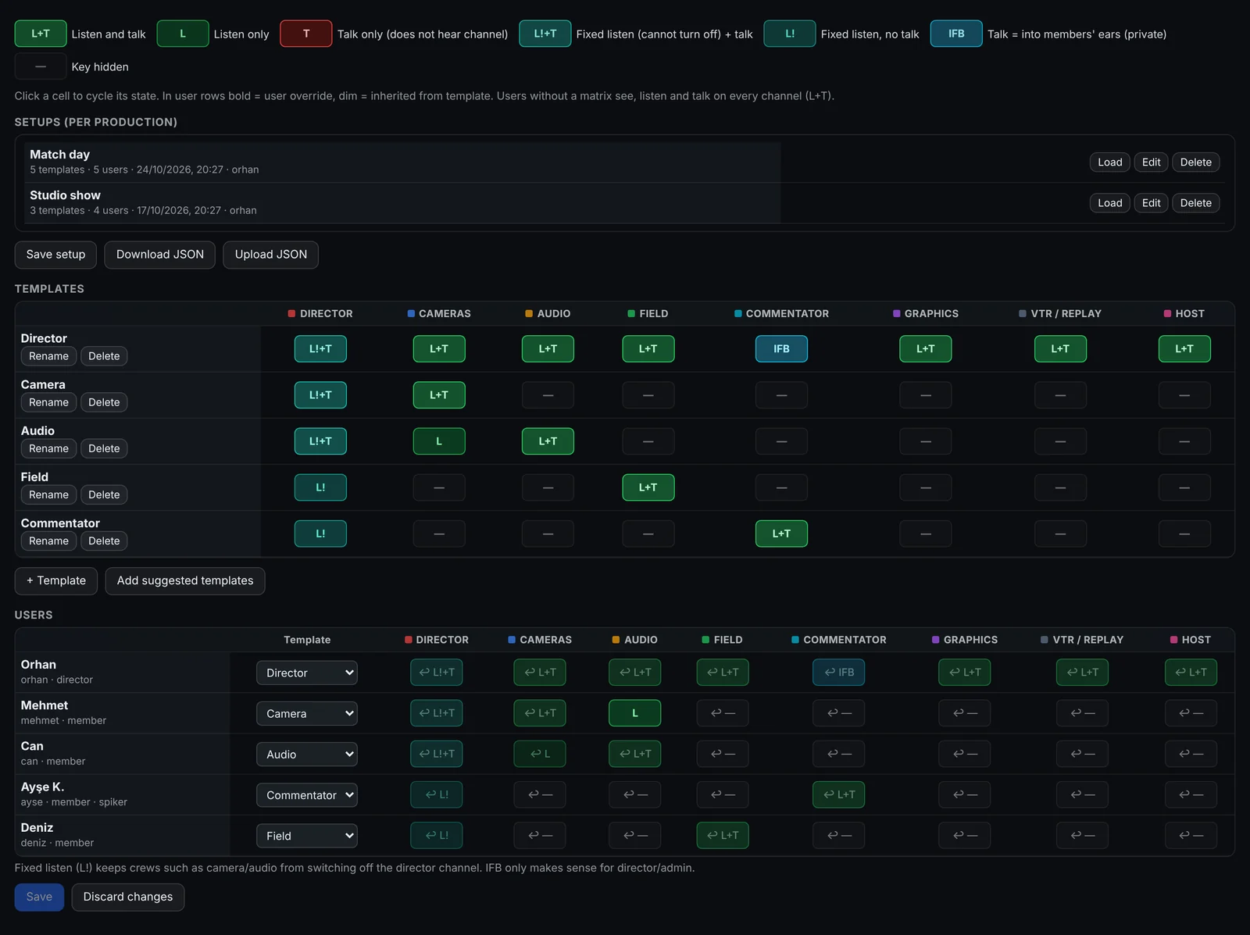Cycle the Commentator template's Commentator L+T cell
Image resolution: width=1250 pixels, height=935 pixels.
coord(781,534)
